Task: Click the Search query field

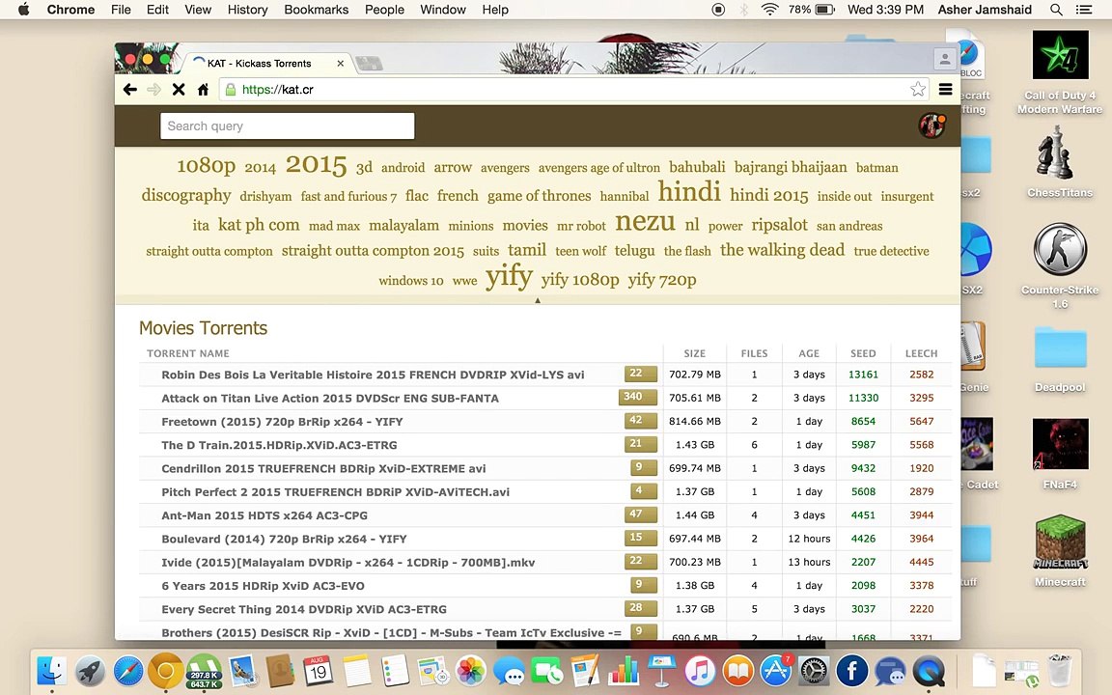Action: (x=288, y=126)
